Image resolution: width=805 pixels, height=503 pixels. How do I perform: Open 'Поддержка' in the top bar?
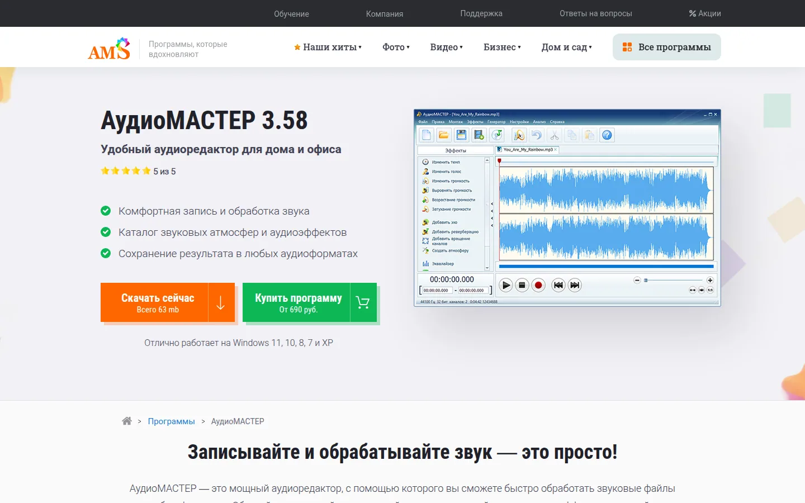481,13
